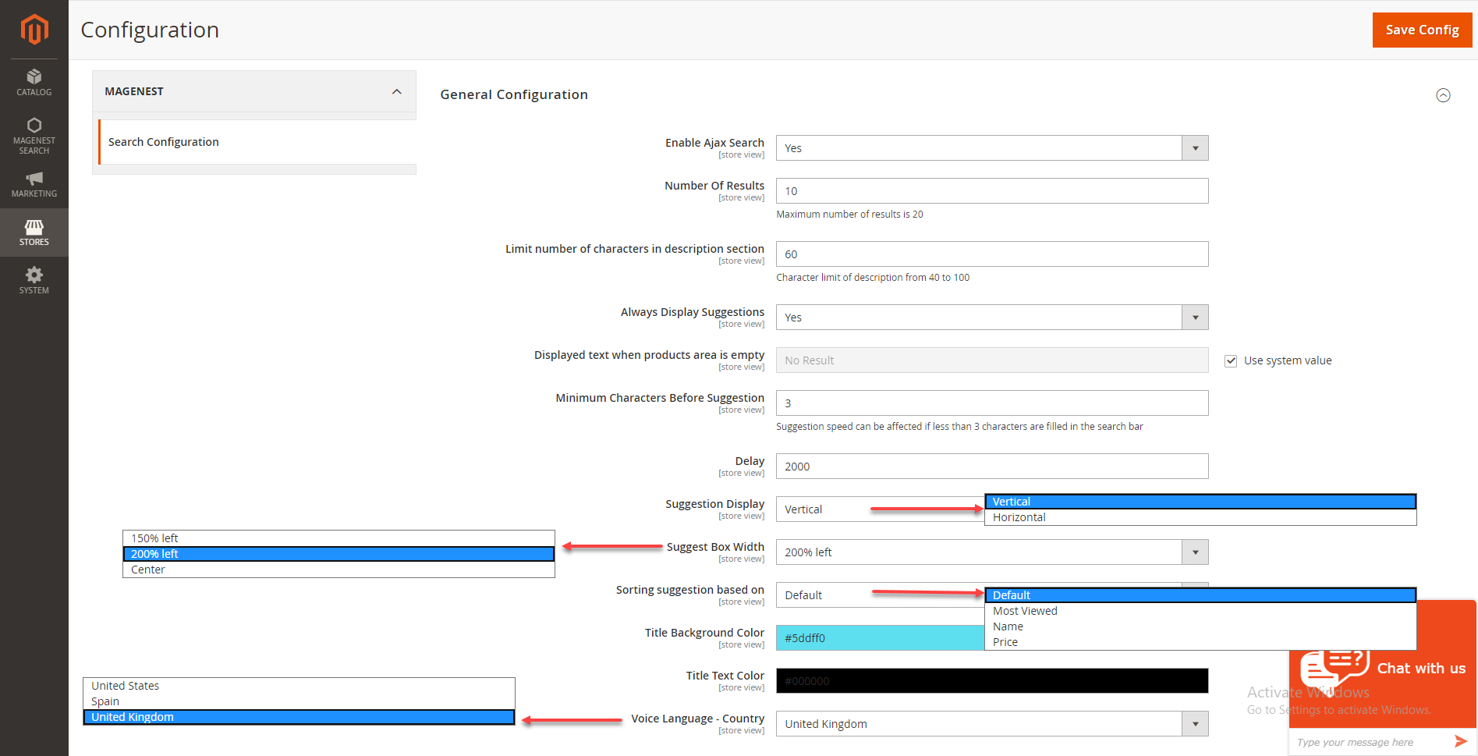Open the Enable Ajax Search dropdown
The height and width of the screenshot is (756, 1478).
click(x=991, y=148)
